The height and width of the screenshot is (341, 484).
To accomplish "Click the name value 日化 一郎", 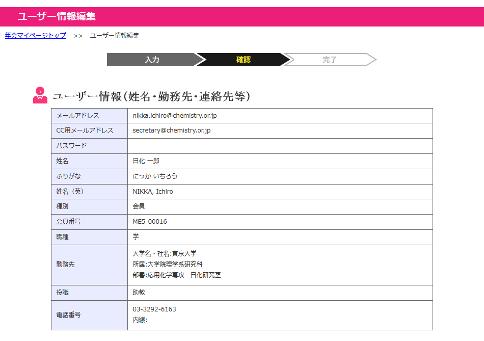I will [146, 161].
